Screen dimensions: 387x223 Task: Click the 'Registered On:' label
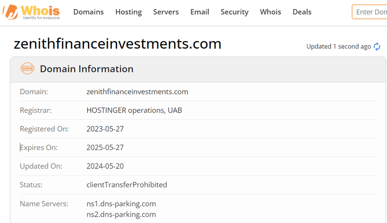pyautogui.click(x=45, y=129)
